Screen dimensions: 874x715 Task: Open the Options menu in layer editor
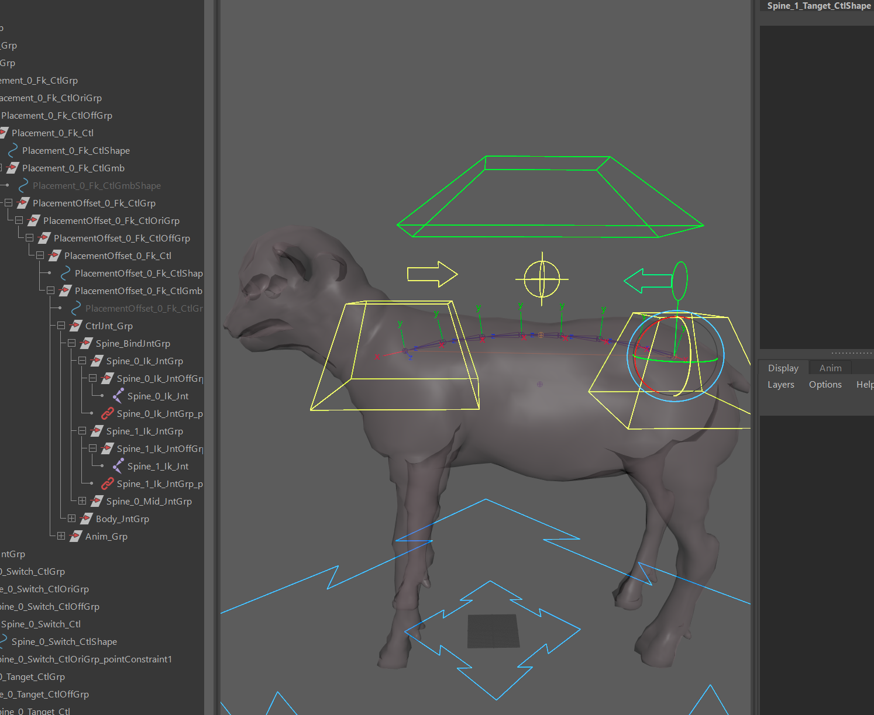click(x=825, y=385)
